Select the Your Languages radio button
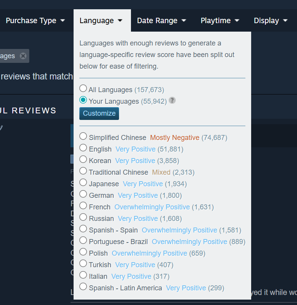This screenshot has width=297, height=305. coord(83,100)
